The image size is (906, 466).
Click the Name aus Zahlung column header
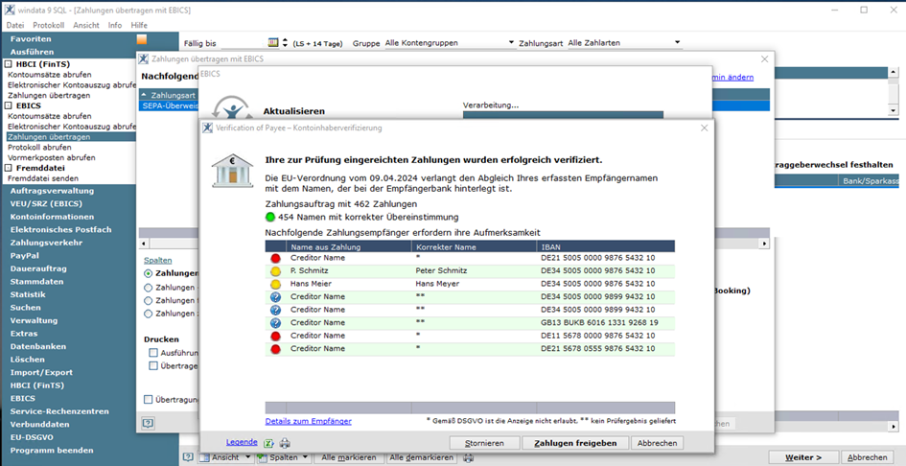click(325, 246)
